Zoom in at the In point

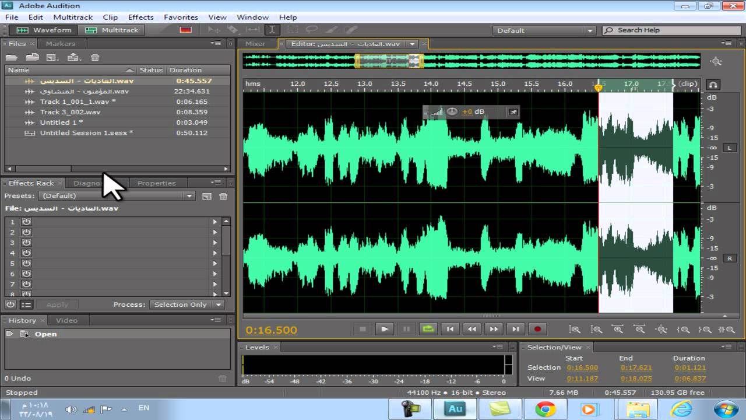pyautogui.click(x=682, y=329)
